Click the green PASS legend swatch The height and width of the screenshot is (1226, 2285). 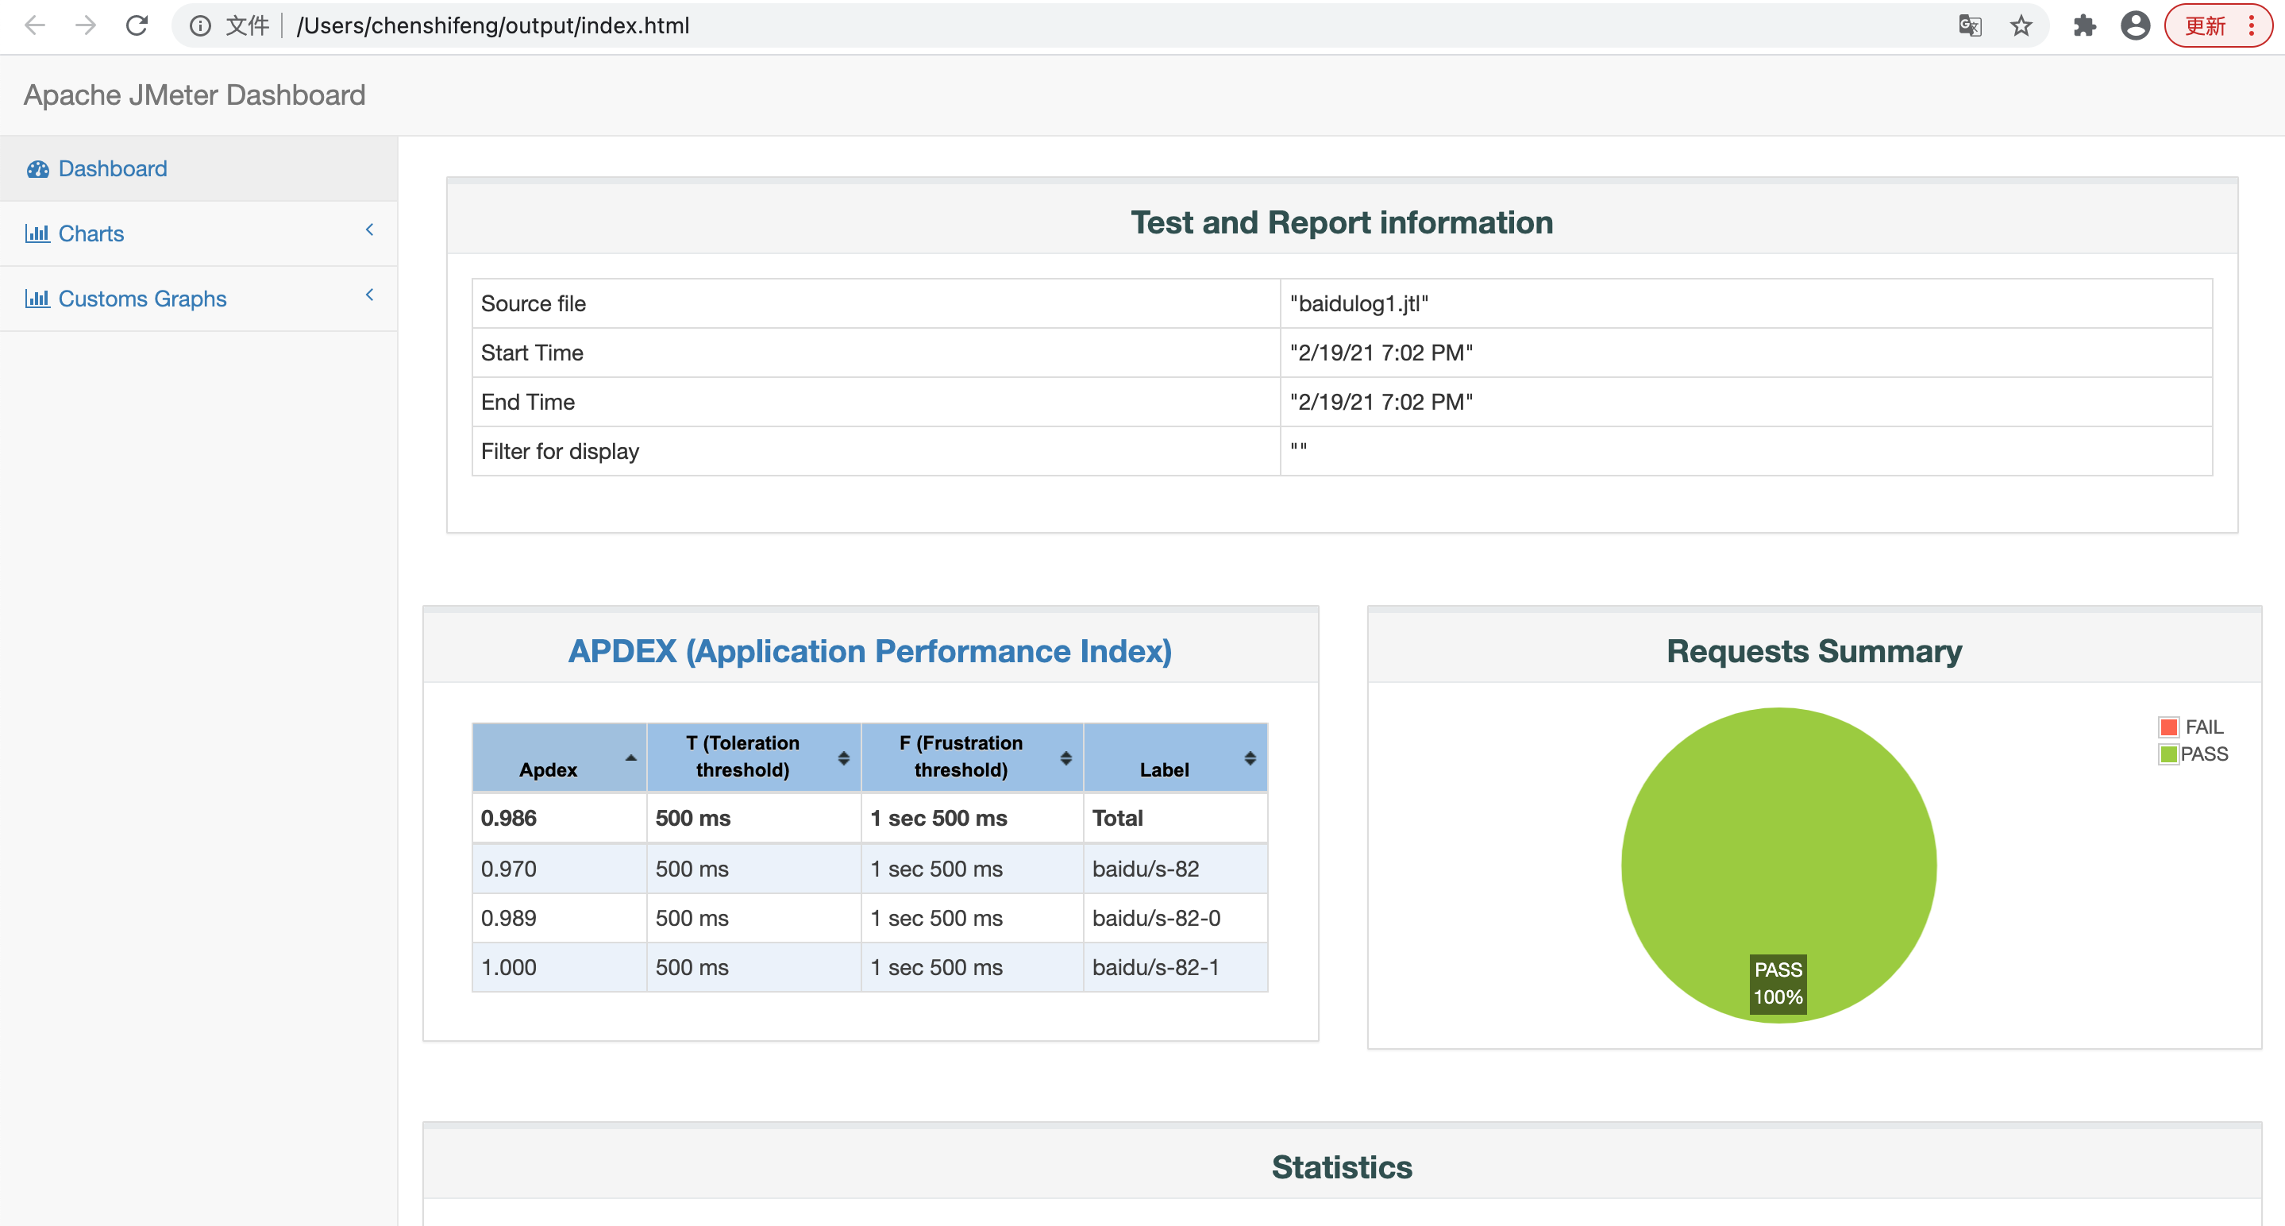[x=2169, y=754]
